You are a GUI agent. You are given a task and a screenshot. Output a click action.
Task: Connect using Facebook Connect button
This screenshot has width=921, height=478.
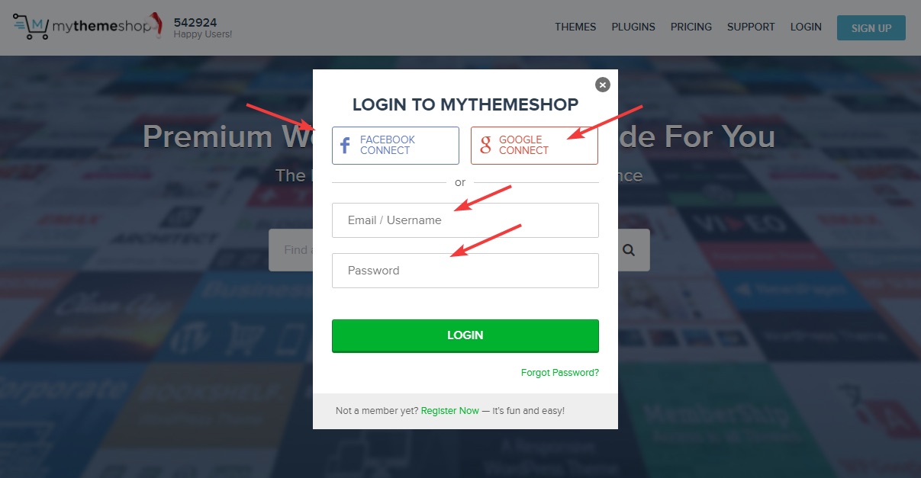point(395,146)
